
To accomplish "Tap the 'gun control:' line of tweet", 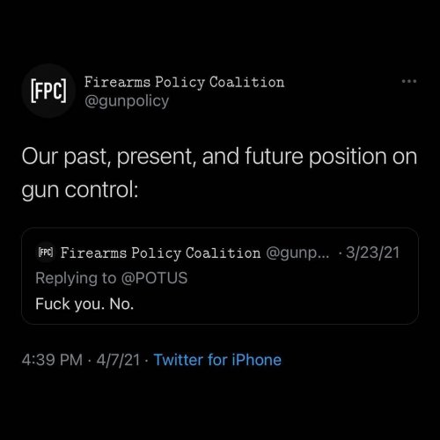I will tap(80, 190).
